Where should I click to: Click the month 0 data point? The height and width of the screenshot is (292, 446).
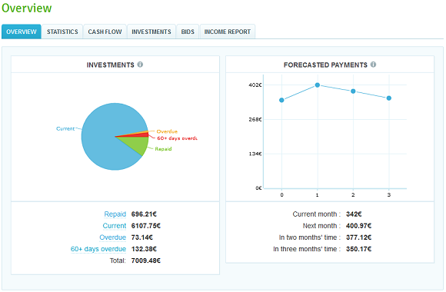tap(281, 100)
